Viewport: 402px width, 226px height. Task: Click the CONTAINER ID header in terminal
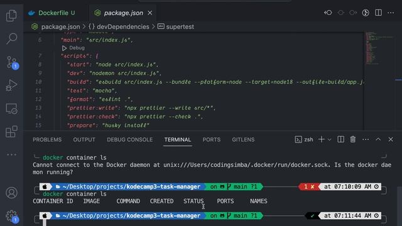[53, 201]
